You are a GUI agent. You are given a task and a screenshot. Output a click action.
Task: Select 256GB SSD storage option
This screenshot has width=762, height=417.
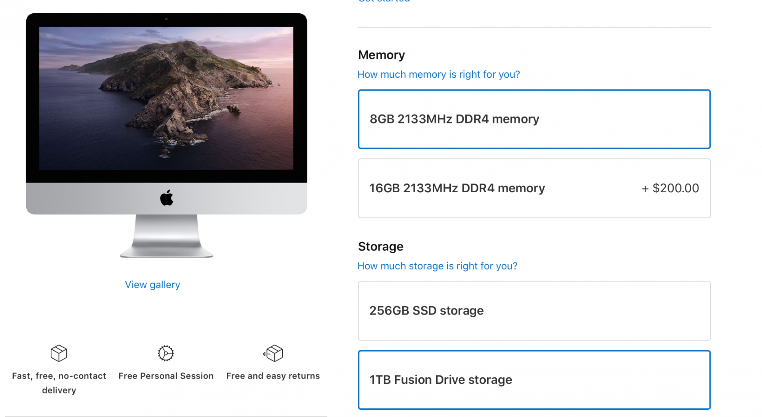pyautogui.click(x=534, y=311)
